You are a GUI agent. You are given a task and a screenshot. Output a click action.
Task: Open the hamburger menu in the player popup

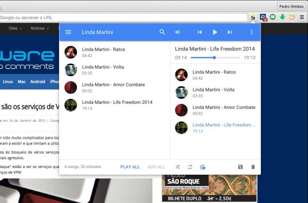(x=68, y=32)
